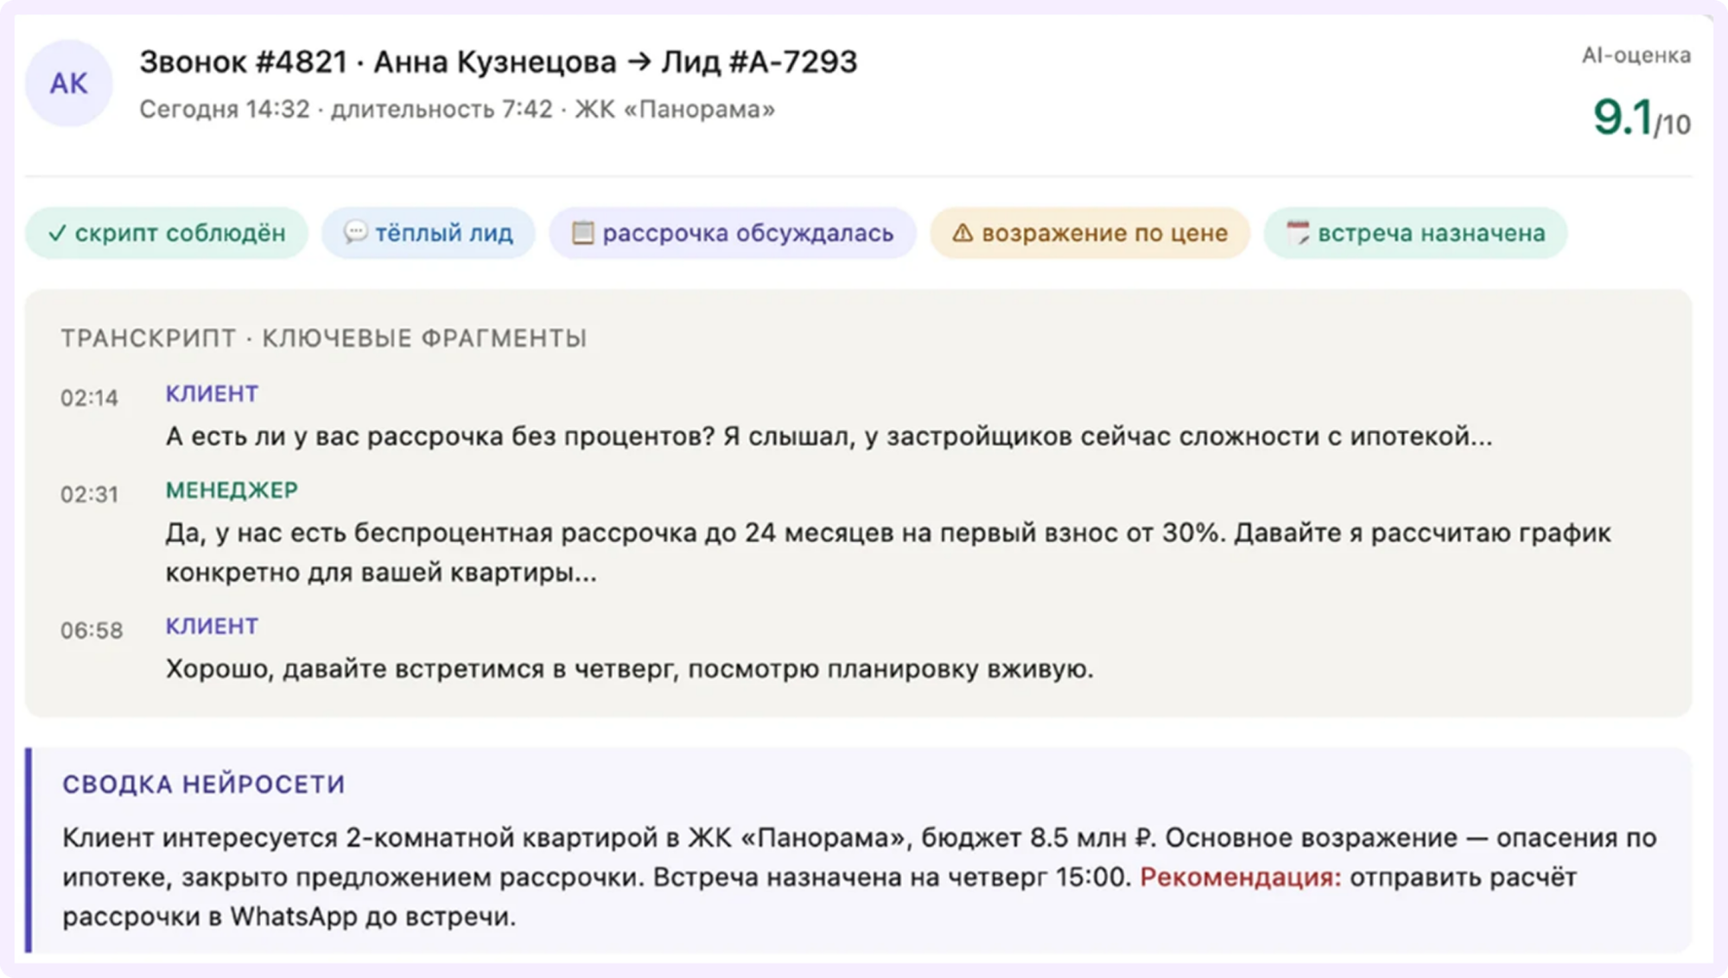
Task: Jump to transcript timestamp 02:14
Action: click(89, 398)
